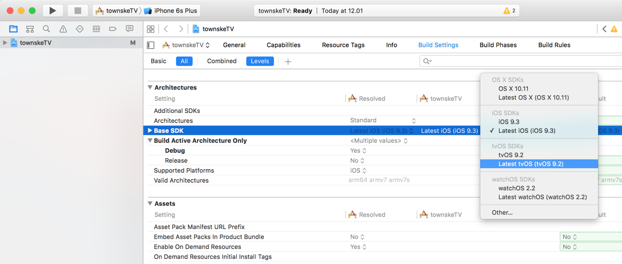Screen dimensions: 622x264
Task: Show the Issue navigator warning icon
Action: [x=63, y=29]
